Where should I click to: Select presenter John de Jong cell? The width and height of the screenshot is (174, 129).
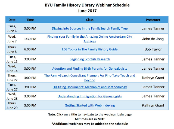tap(153, 39)
